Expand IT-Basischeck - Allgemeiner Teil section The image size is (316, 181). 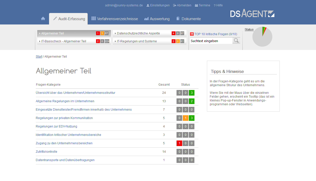click(74, 41)
